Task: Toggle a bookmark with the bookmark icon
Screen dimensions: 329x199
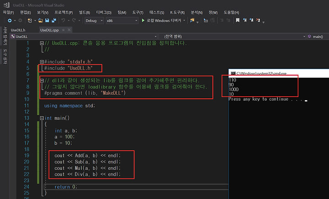Action: [x=238, y=20]
